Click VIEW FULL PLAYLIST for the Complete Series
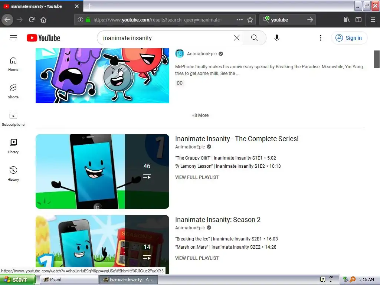Viewport: 380px width, 285px height. click(197, 177)
